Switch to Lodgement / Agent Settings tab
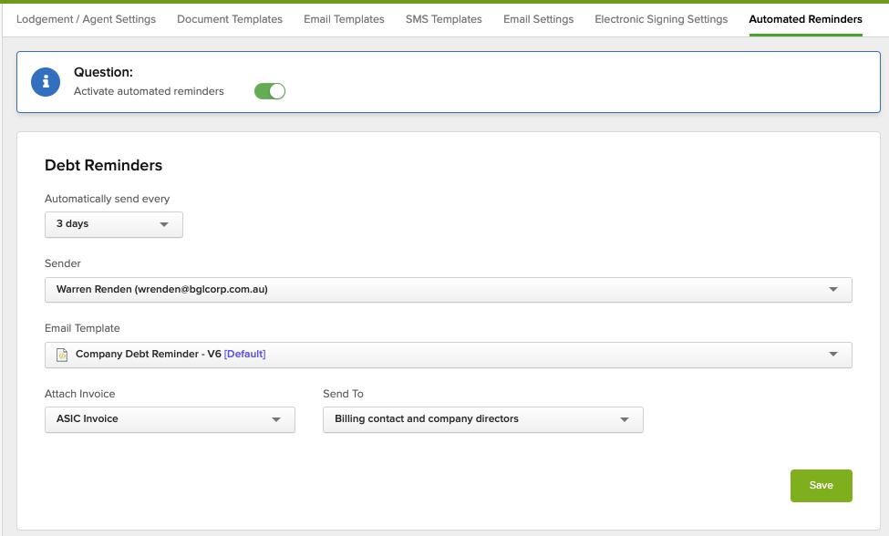The height and width of the screenshot is (536, 889). click(x=86, y=19)
